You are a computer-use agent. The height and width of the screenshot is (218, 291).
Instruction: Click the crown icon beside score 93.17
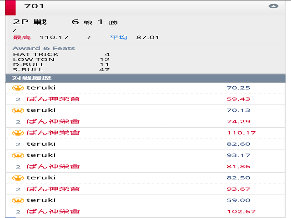click(18, 155)
